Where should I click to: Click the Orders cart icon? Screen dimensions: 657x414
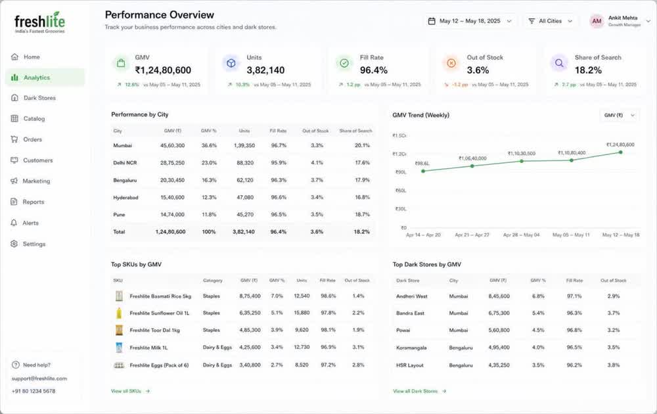point(14,139)
